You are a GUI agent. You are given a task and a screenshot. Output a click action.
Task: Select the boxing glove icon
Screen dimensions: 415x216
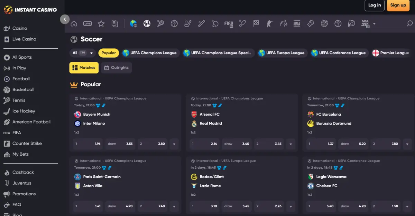pos(311,24)
